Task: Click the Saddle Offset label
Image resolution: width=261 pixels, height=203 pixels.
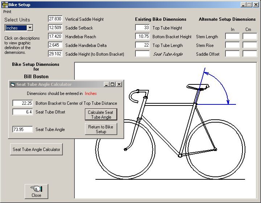Action: click(x=208, y=54)
